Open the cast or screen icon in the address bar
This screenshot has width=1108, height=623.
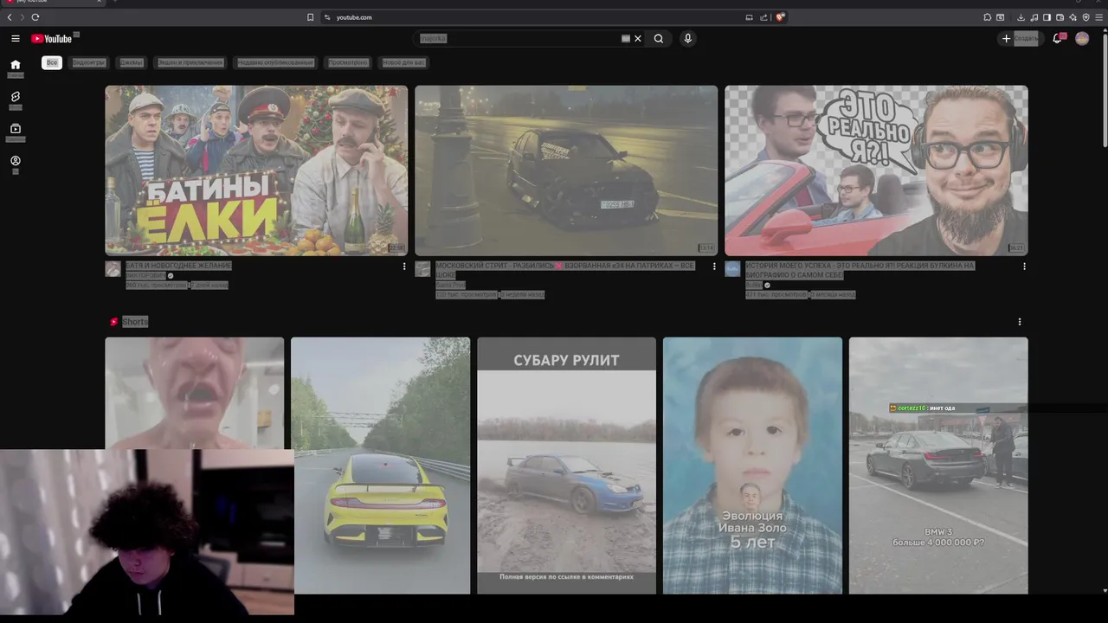[x=749, y=17]
